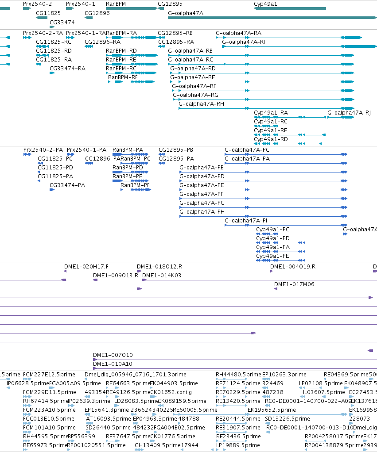Viewport: 377px width, 452px height.
Task: Click EST GH13409.5prime
Action: [x=158, y=445]
